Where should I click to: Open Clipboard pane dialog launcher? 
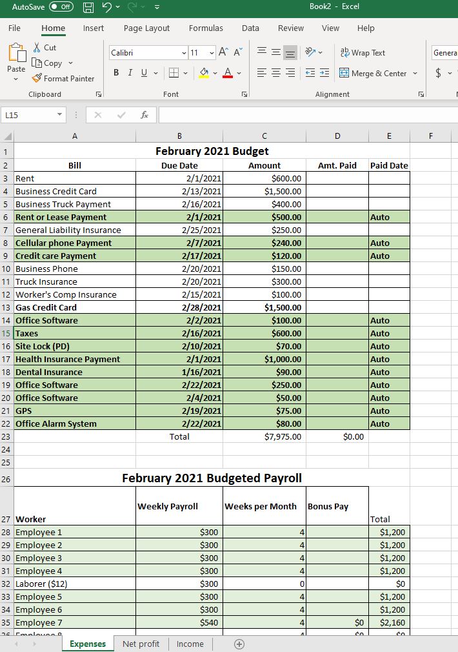pos(99,94)
